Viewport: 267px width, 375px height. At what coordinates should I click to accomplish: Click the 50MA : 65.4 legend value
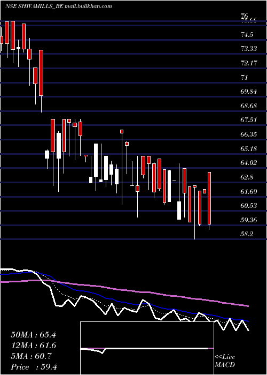point(33,335)
